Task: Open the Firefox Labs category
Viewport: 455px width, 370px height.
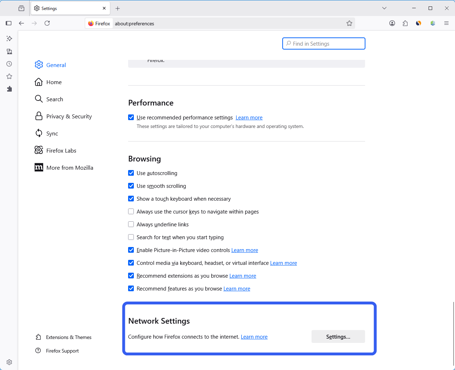Action: click(x=55, y=150)
